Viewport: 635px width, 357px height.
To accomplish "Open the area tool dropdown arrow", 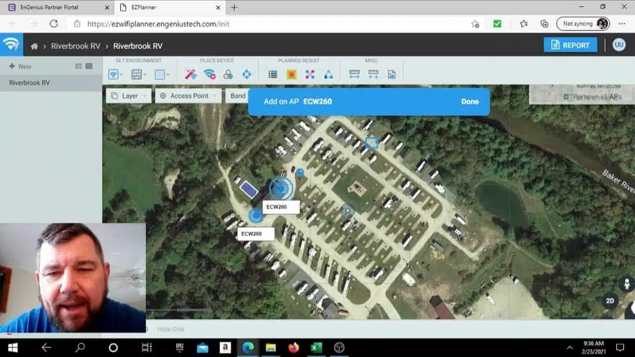I will (x=168, y=75).
